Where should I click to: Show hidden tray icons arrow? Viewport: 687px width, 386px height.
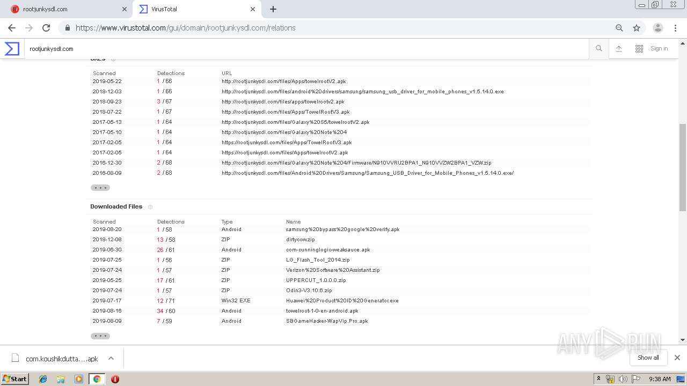click(x=599, y=379)
